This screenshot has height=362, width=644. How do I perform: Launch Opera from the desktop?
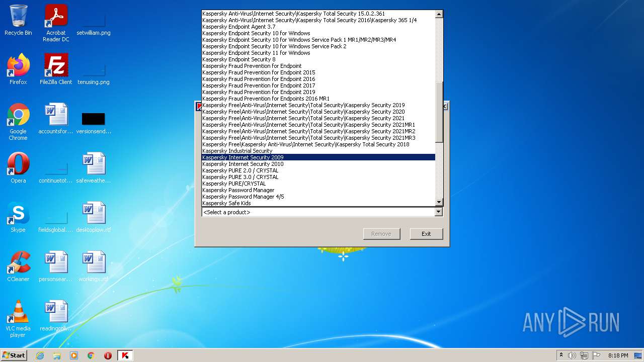click(18, 168)
